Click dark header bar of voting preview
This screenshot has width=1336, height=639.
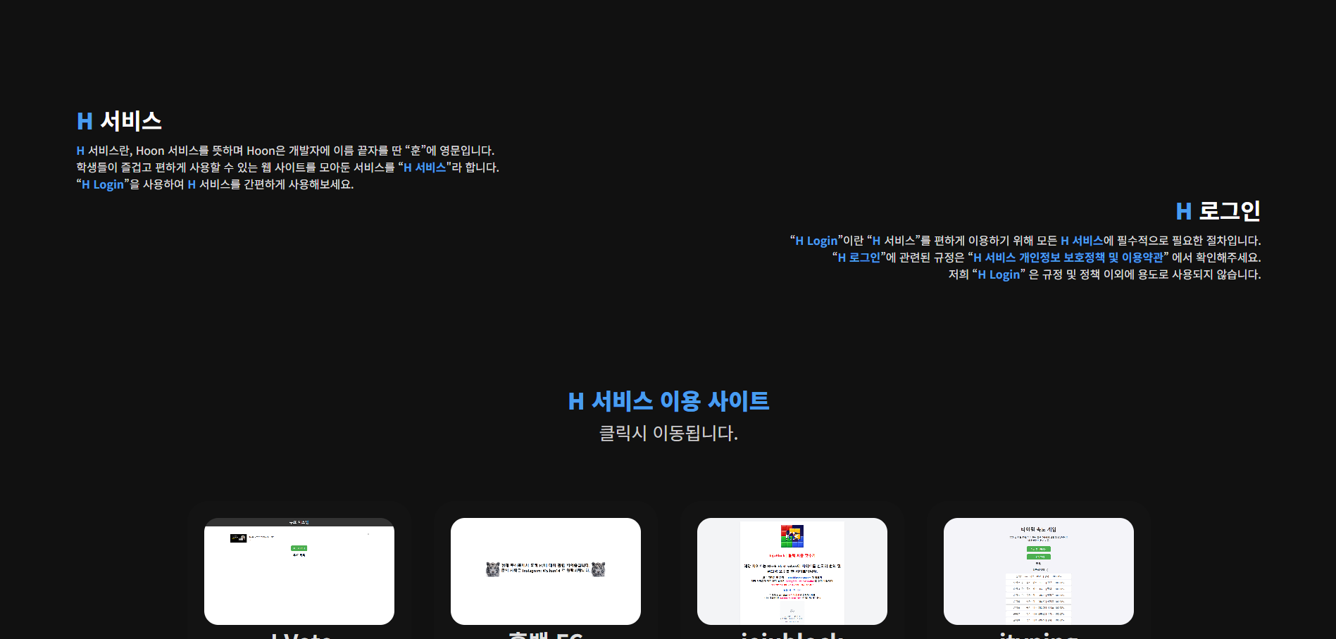pyautogui.click(x=299, y=522)
